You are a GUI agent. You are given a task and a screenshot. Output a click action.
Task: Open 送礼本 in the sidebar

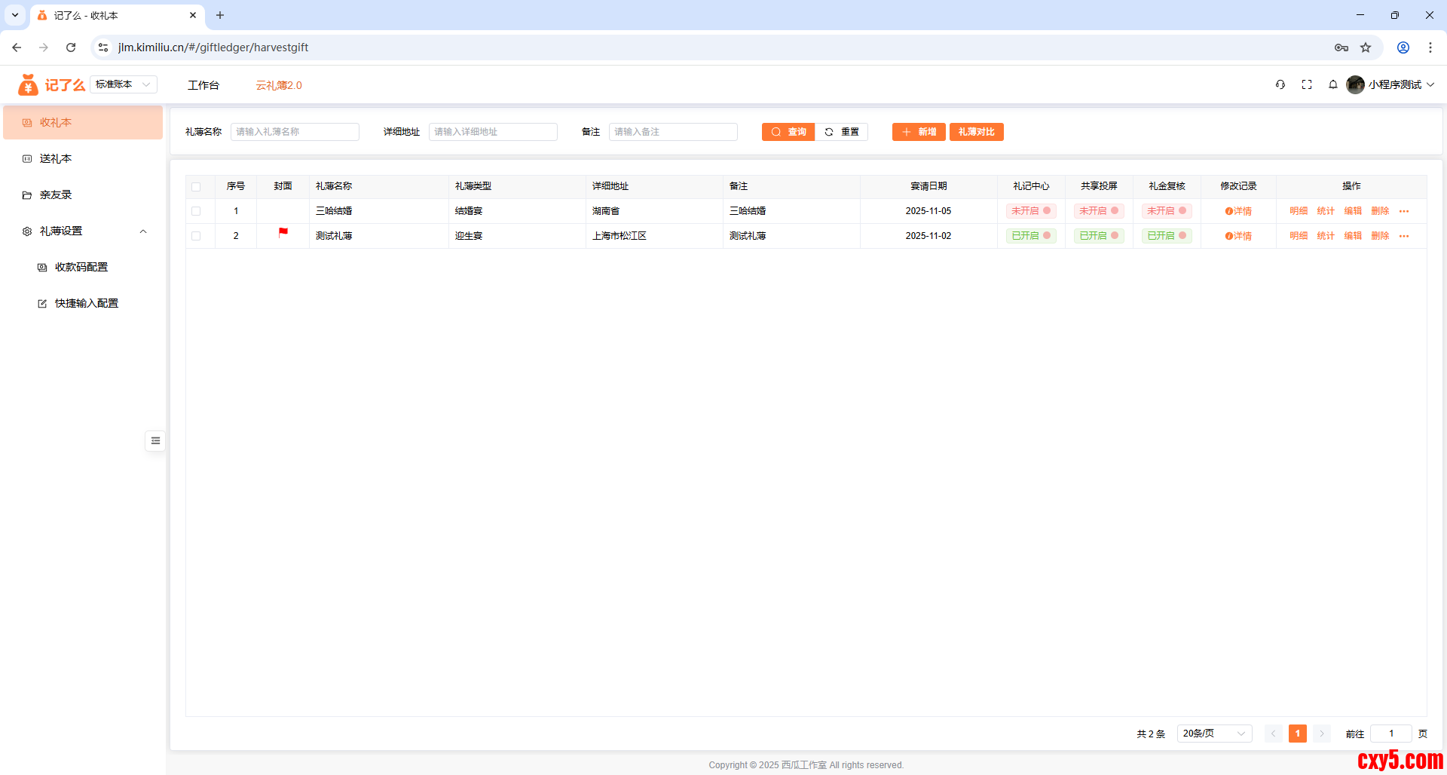[x=56, y=159]
